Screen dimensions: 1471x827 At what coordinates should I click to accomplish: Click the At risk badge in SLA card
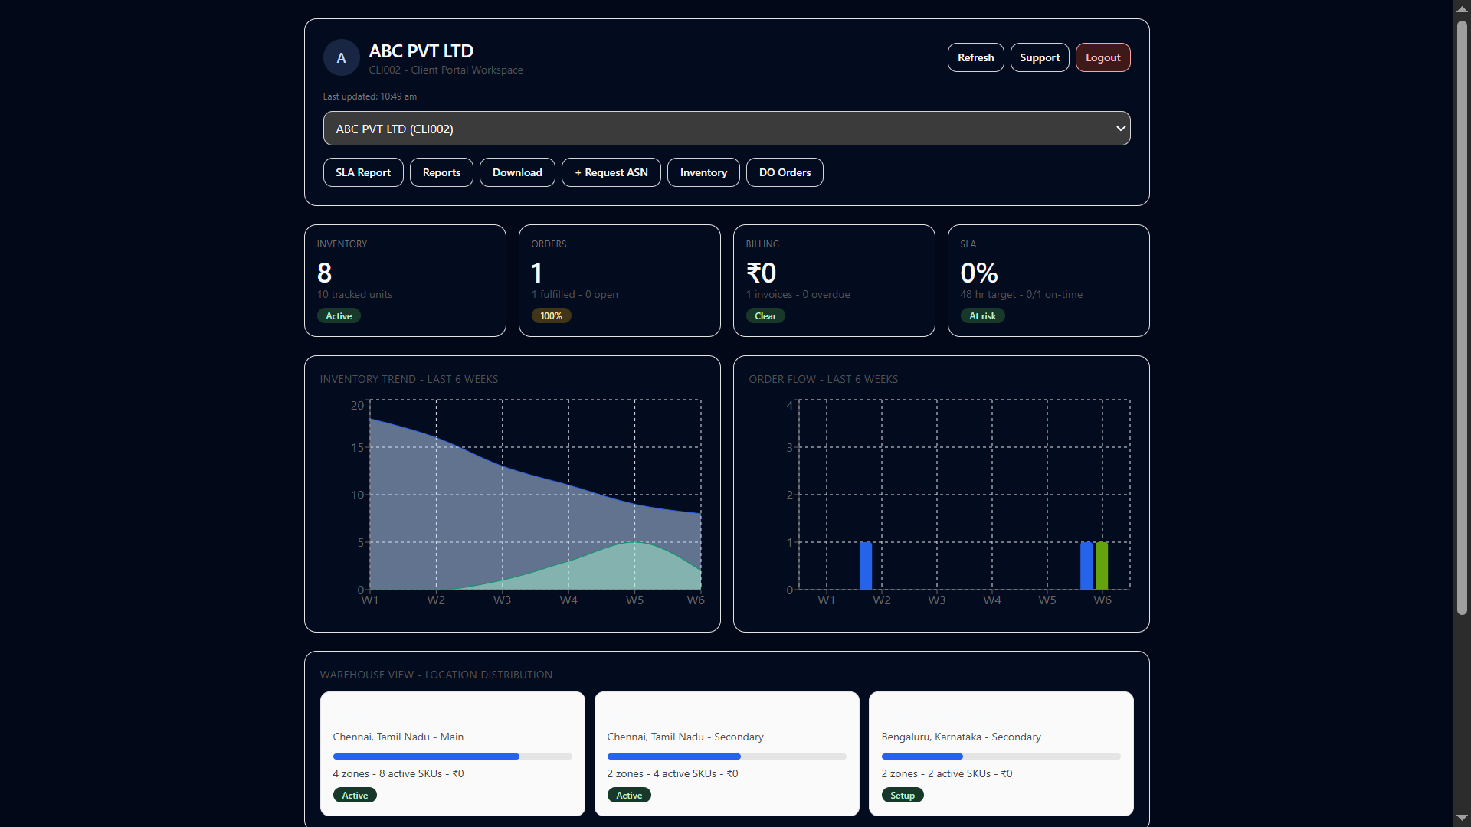point(982,315)
